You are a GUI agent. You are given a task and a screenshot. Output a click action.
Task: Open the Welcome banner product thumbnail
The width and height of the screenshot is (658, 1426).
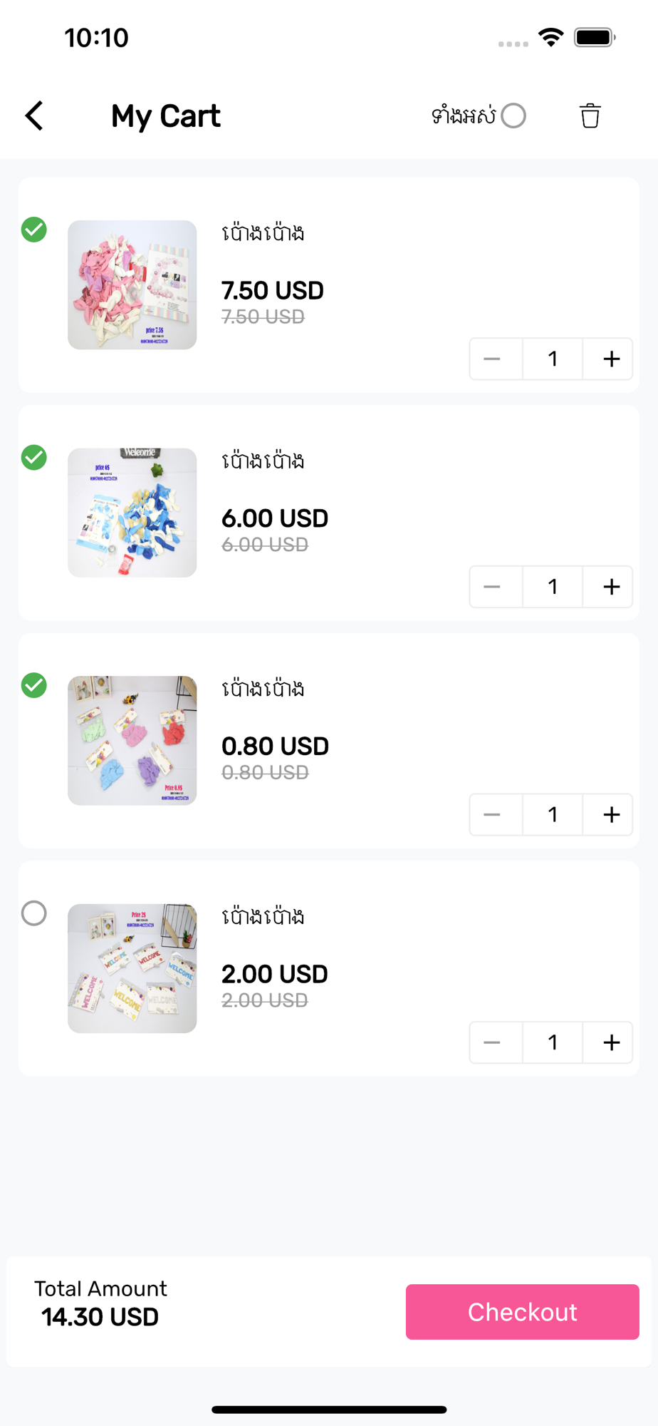(x=132, y=968)
